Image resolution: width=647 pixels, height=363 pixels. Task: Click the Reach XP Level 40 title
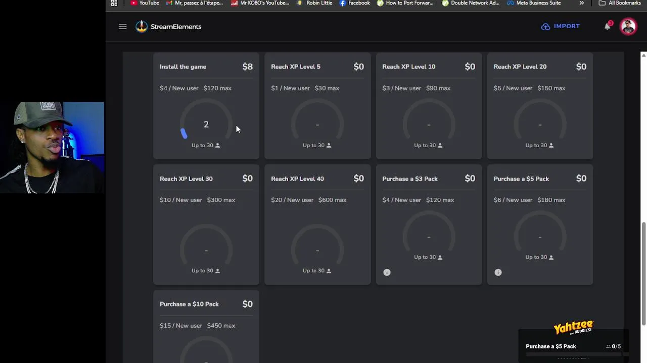point(297,178)
